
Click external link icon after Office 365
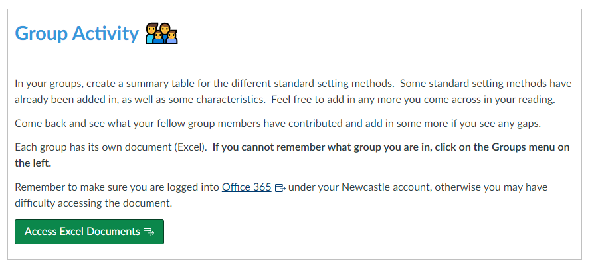280,188
